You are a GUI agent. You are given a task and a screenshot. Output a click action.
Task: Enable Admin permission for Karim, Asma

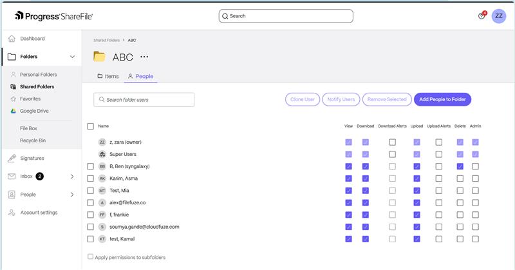(x=475, y=178)
